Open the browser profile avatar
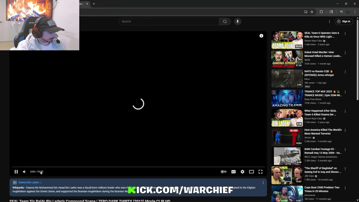Screen dimensions: 359x202 click(x=348, y=12)
